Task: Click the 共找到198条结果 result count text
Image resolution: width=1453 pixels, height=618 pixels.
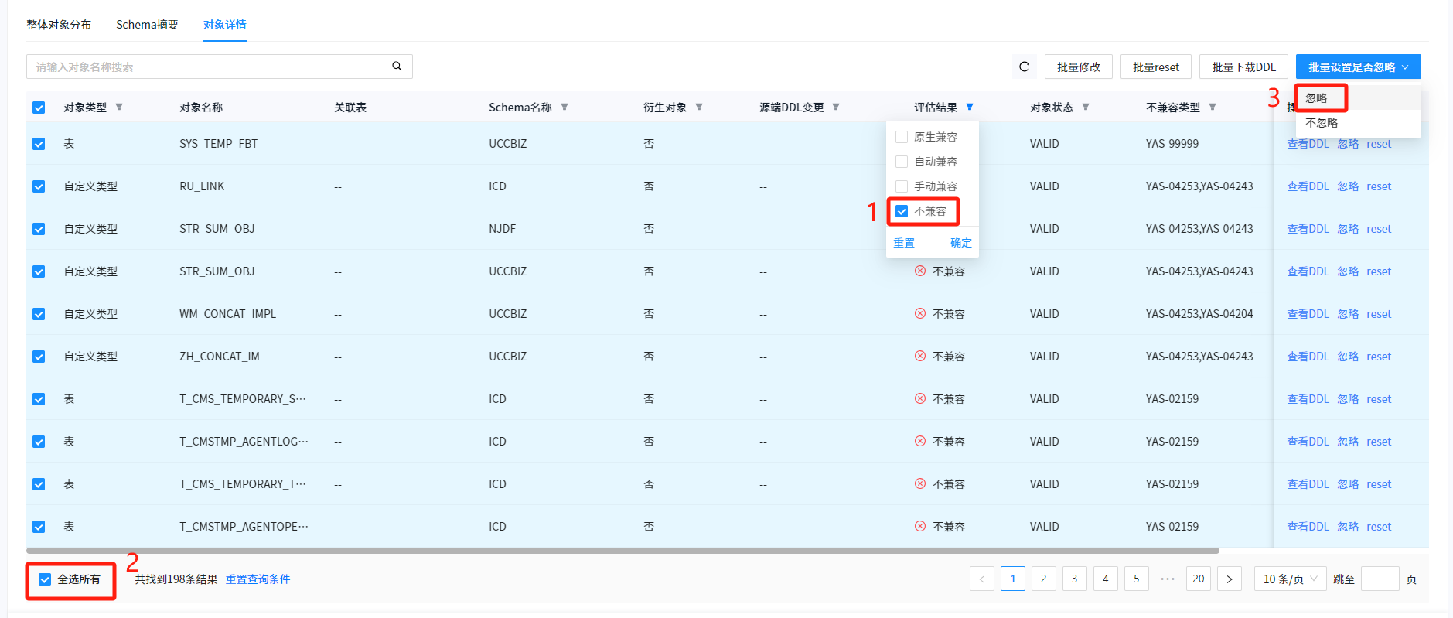Action: click(176, 579)
